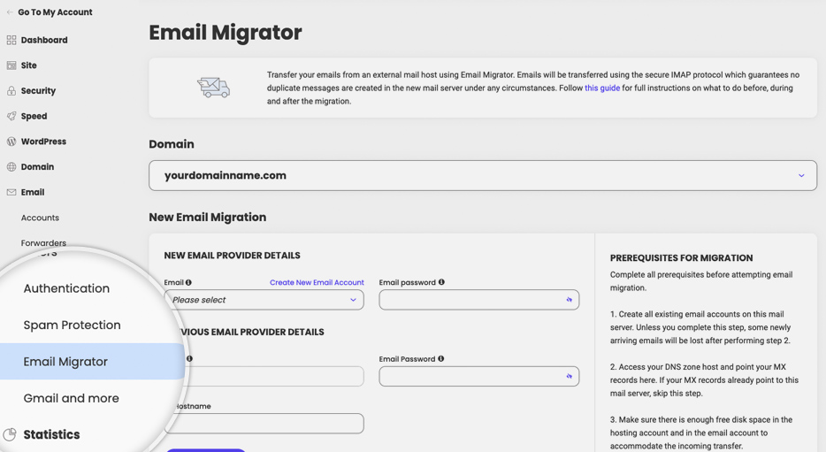Viewport: 826px width, 452px height.
Task: Click the Email envelope icon in sidebar
Action: (11, 192)
